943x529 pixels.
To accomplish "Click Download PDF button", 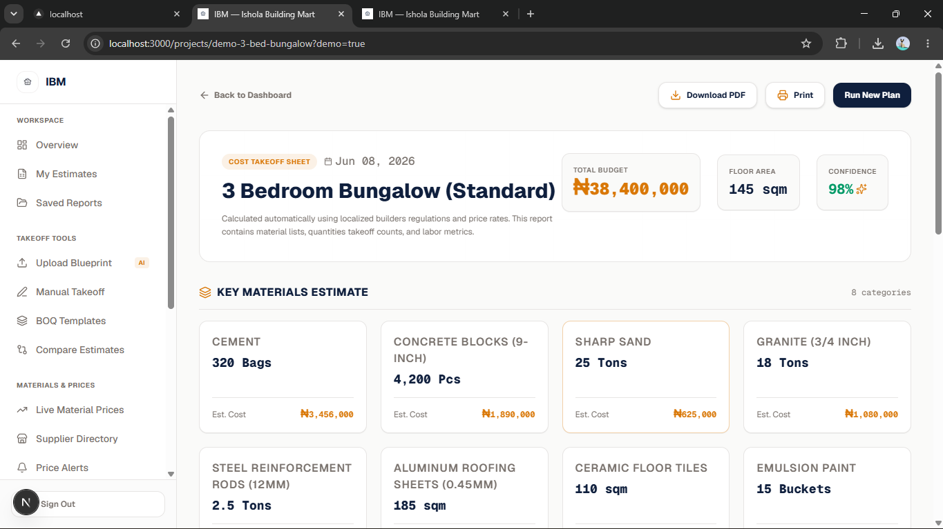I will (707, 95).
